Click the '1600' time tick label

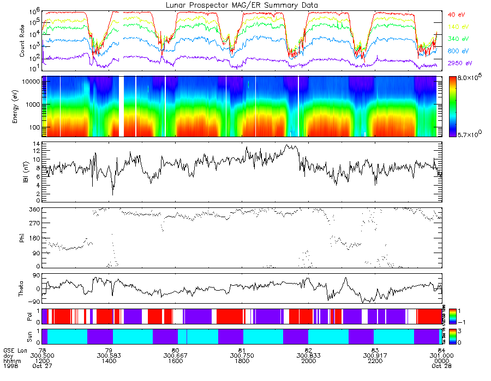coord(175,361)
